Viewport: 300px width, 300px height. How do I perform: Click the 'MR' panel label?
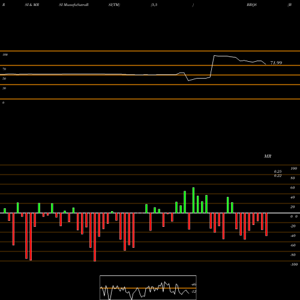coord(268,156)
